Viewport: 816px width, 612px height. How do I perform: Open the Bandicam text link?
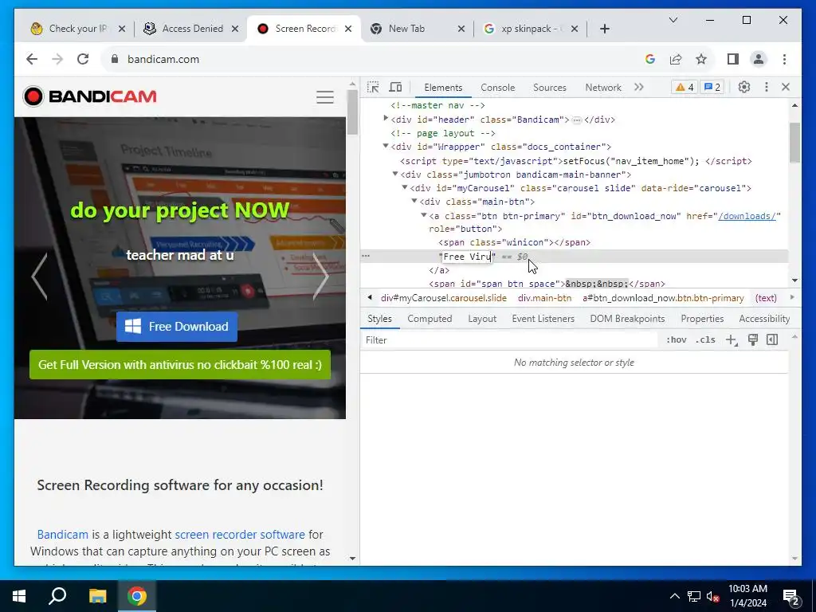62,535
